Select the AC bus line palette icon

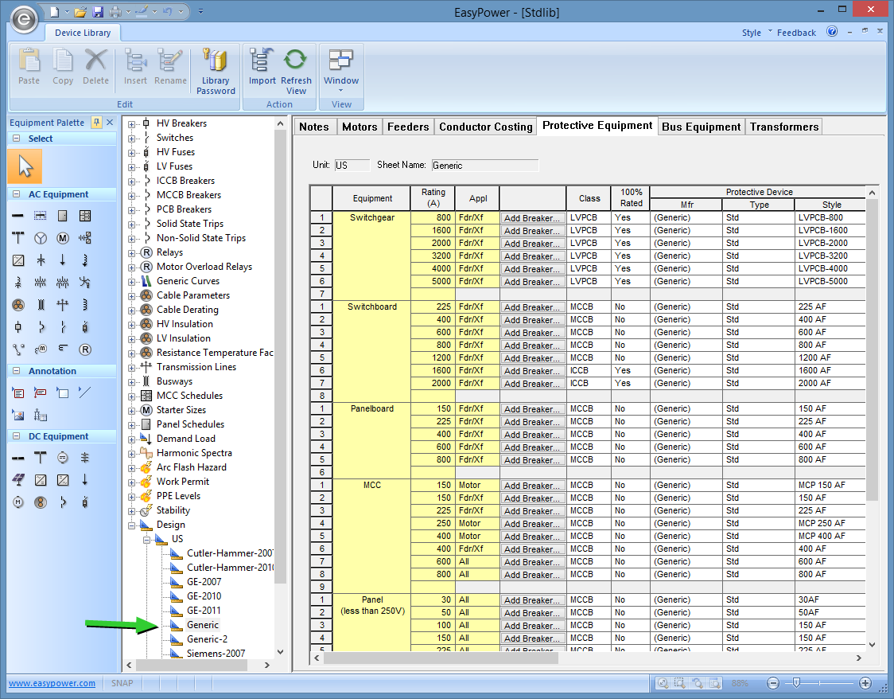(x=18, y=216)
